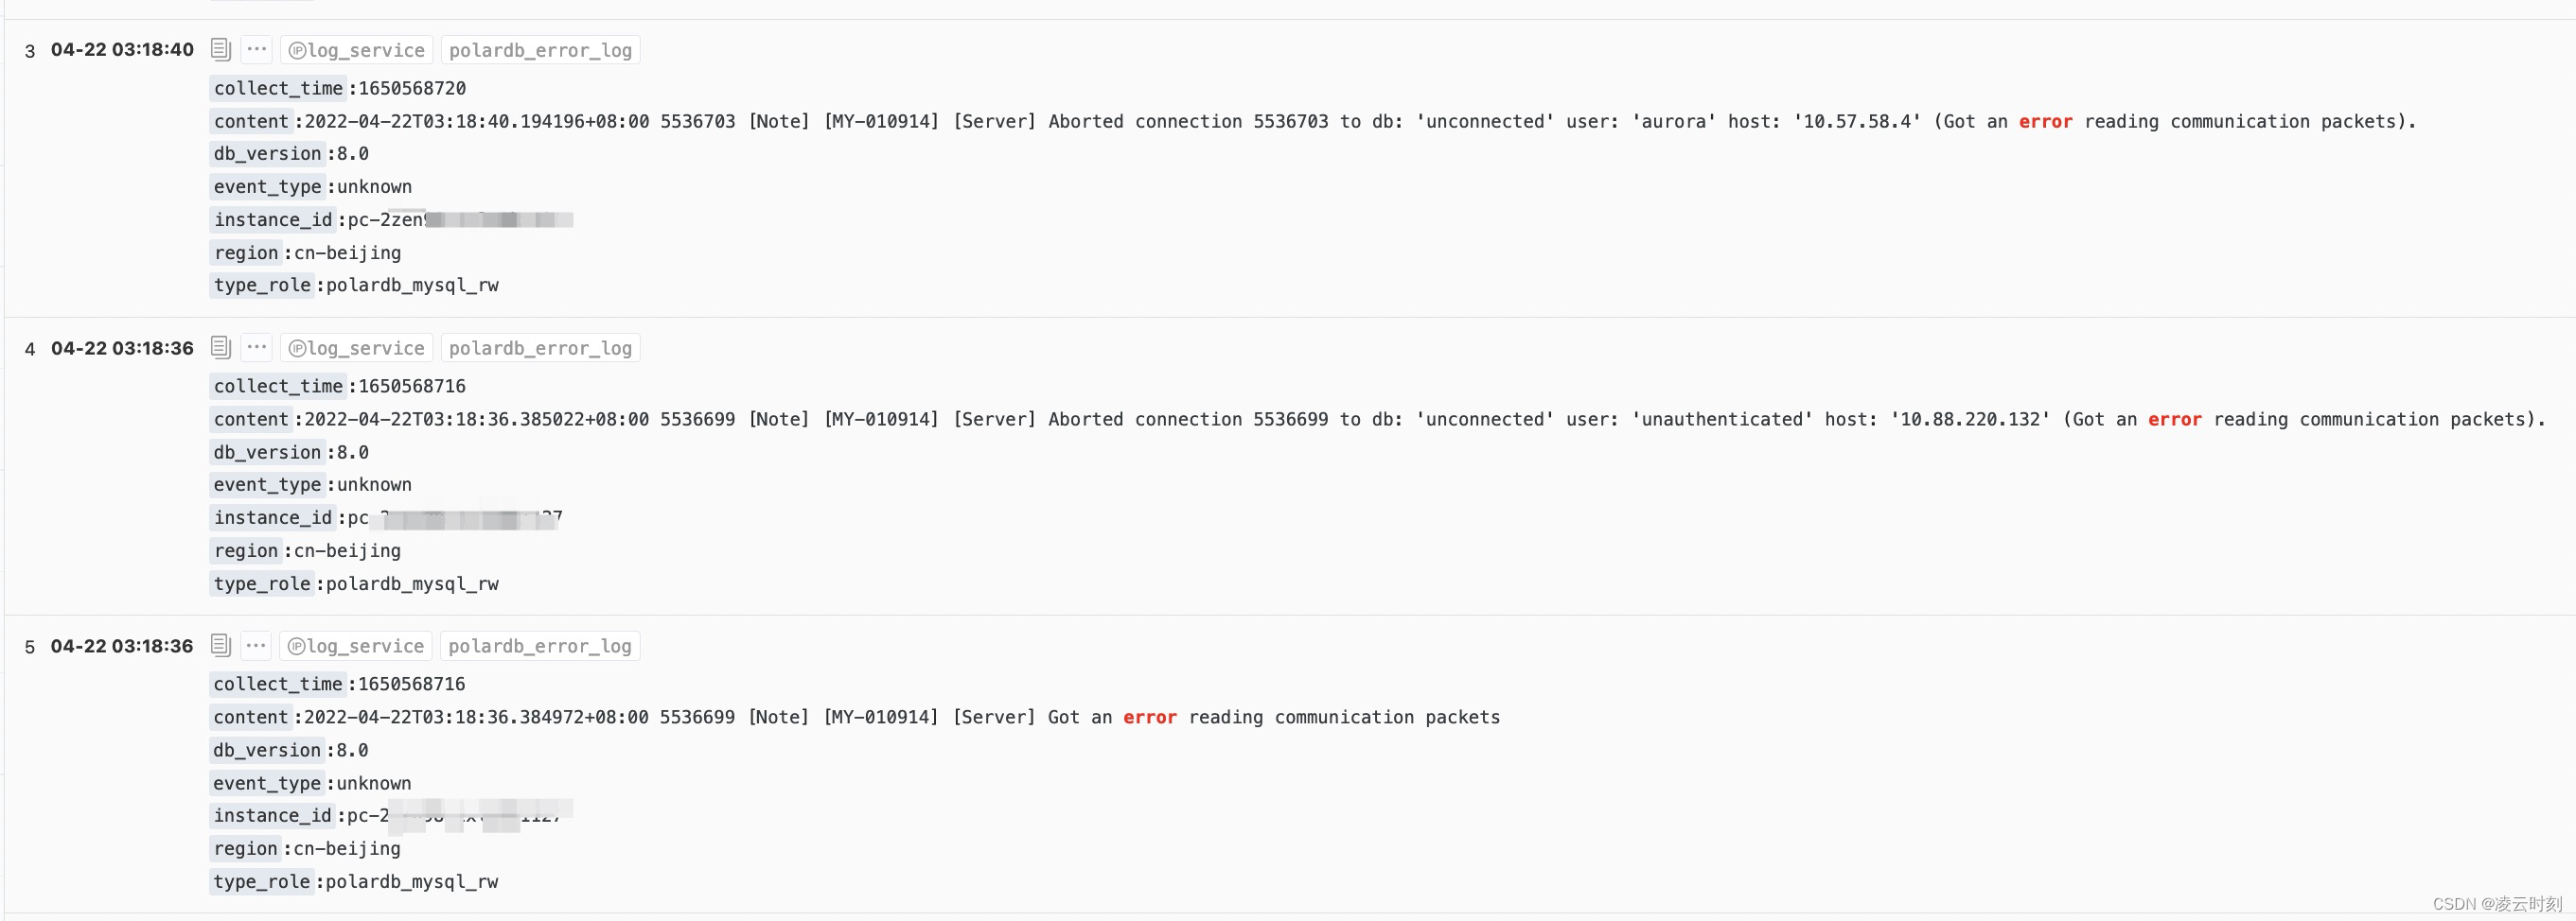2576x921 pixels.
Task: Copy log entry 5 using copy icon
Action: (221, 644)
